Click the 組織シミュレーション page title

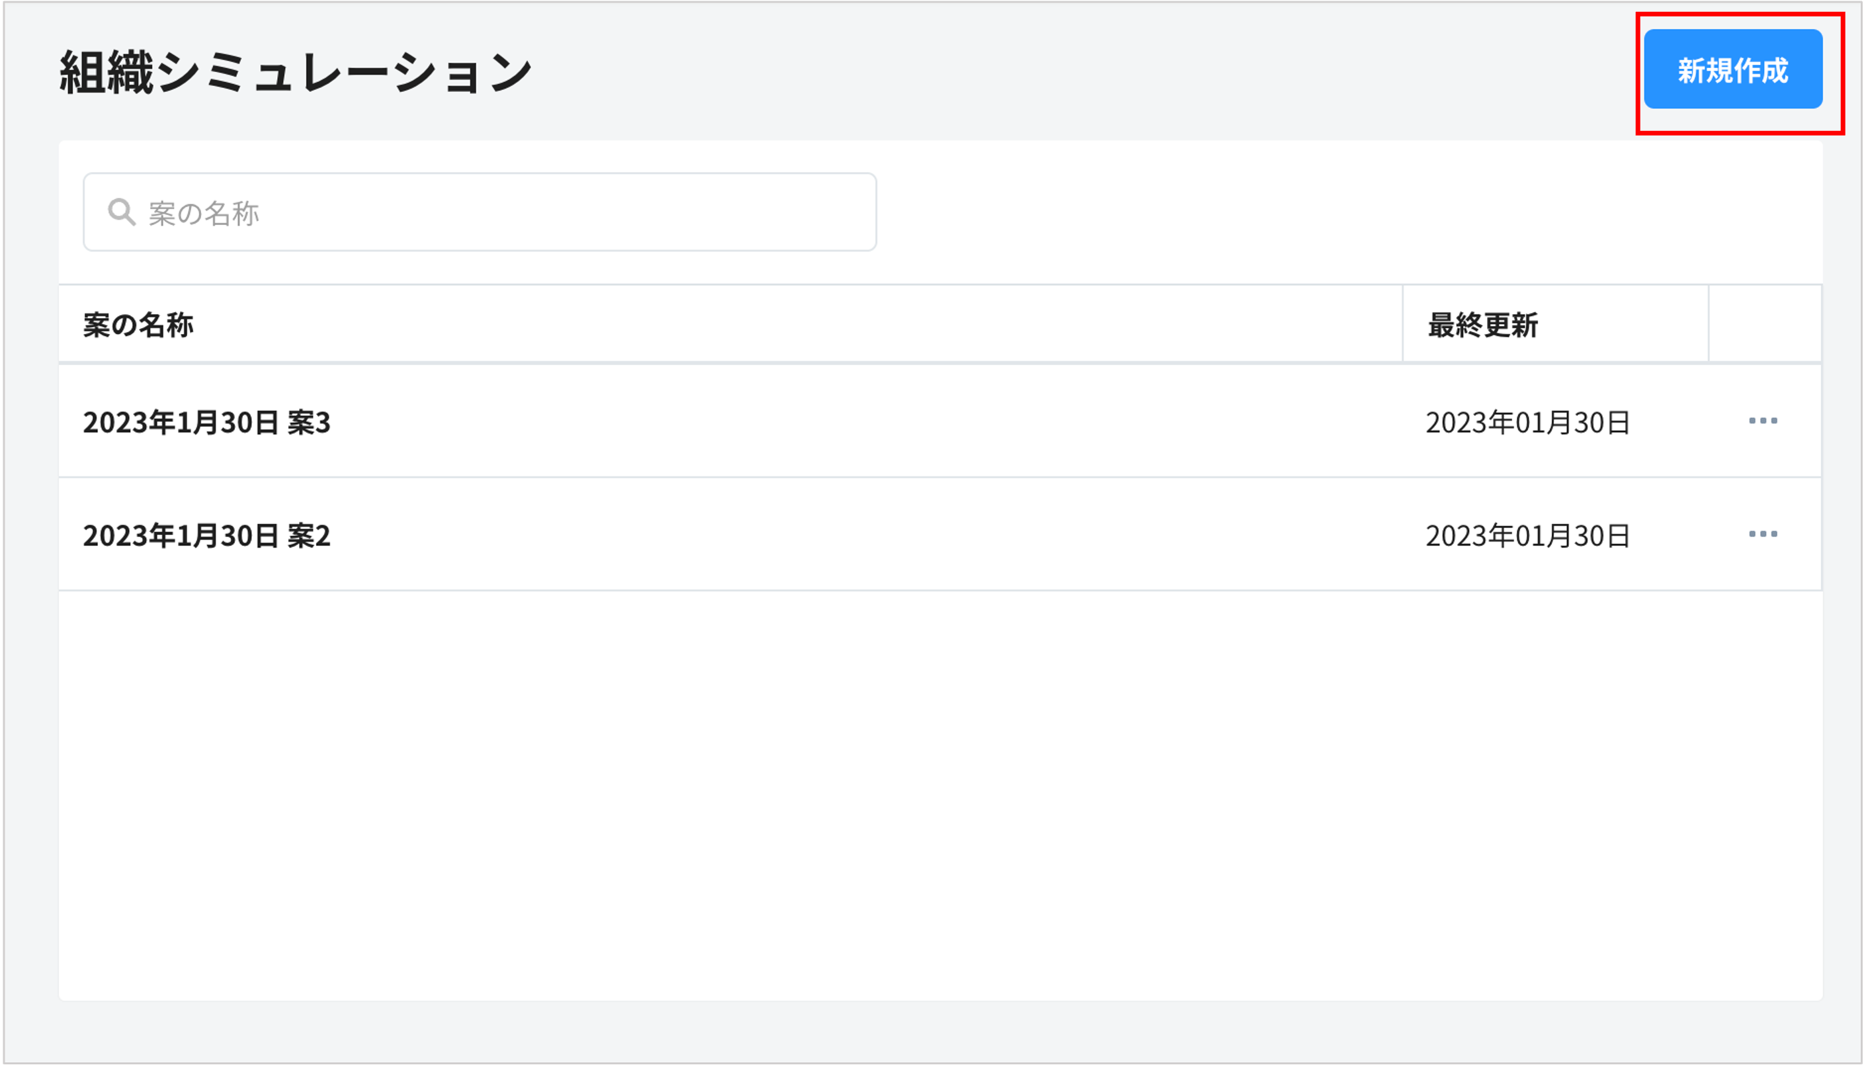point(295,73)
